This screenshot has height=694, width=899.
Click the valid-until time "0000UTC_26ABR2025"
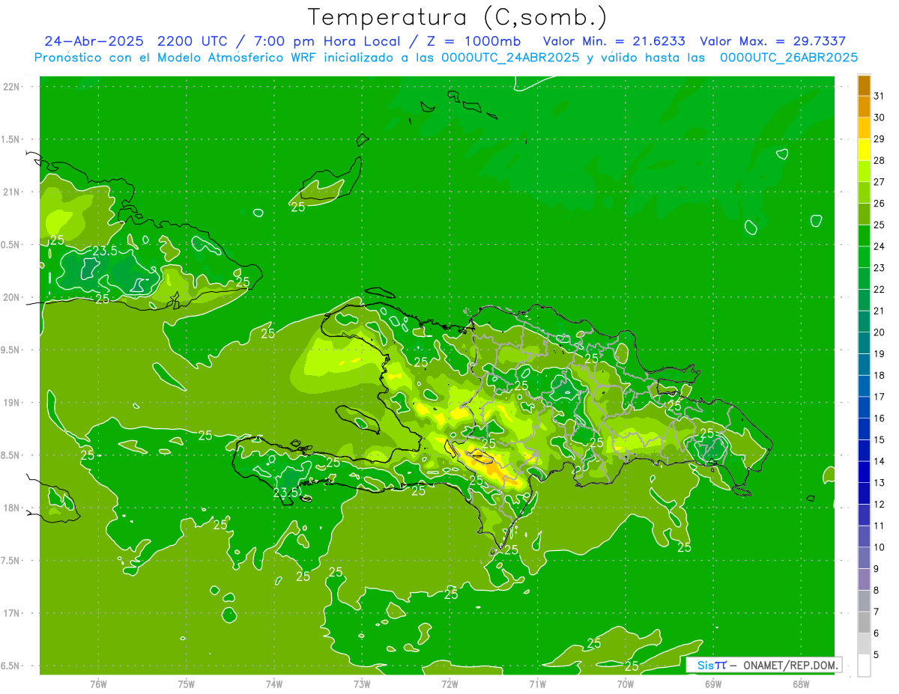tap(789, 58)
